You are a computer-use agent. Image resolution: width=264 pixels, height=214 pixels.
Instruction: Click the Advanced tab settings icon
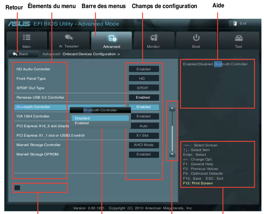point(112,38)
